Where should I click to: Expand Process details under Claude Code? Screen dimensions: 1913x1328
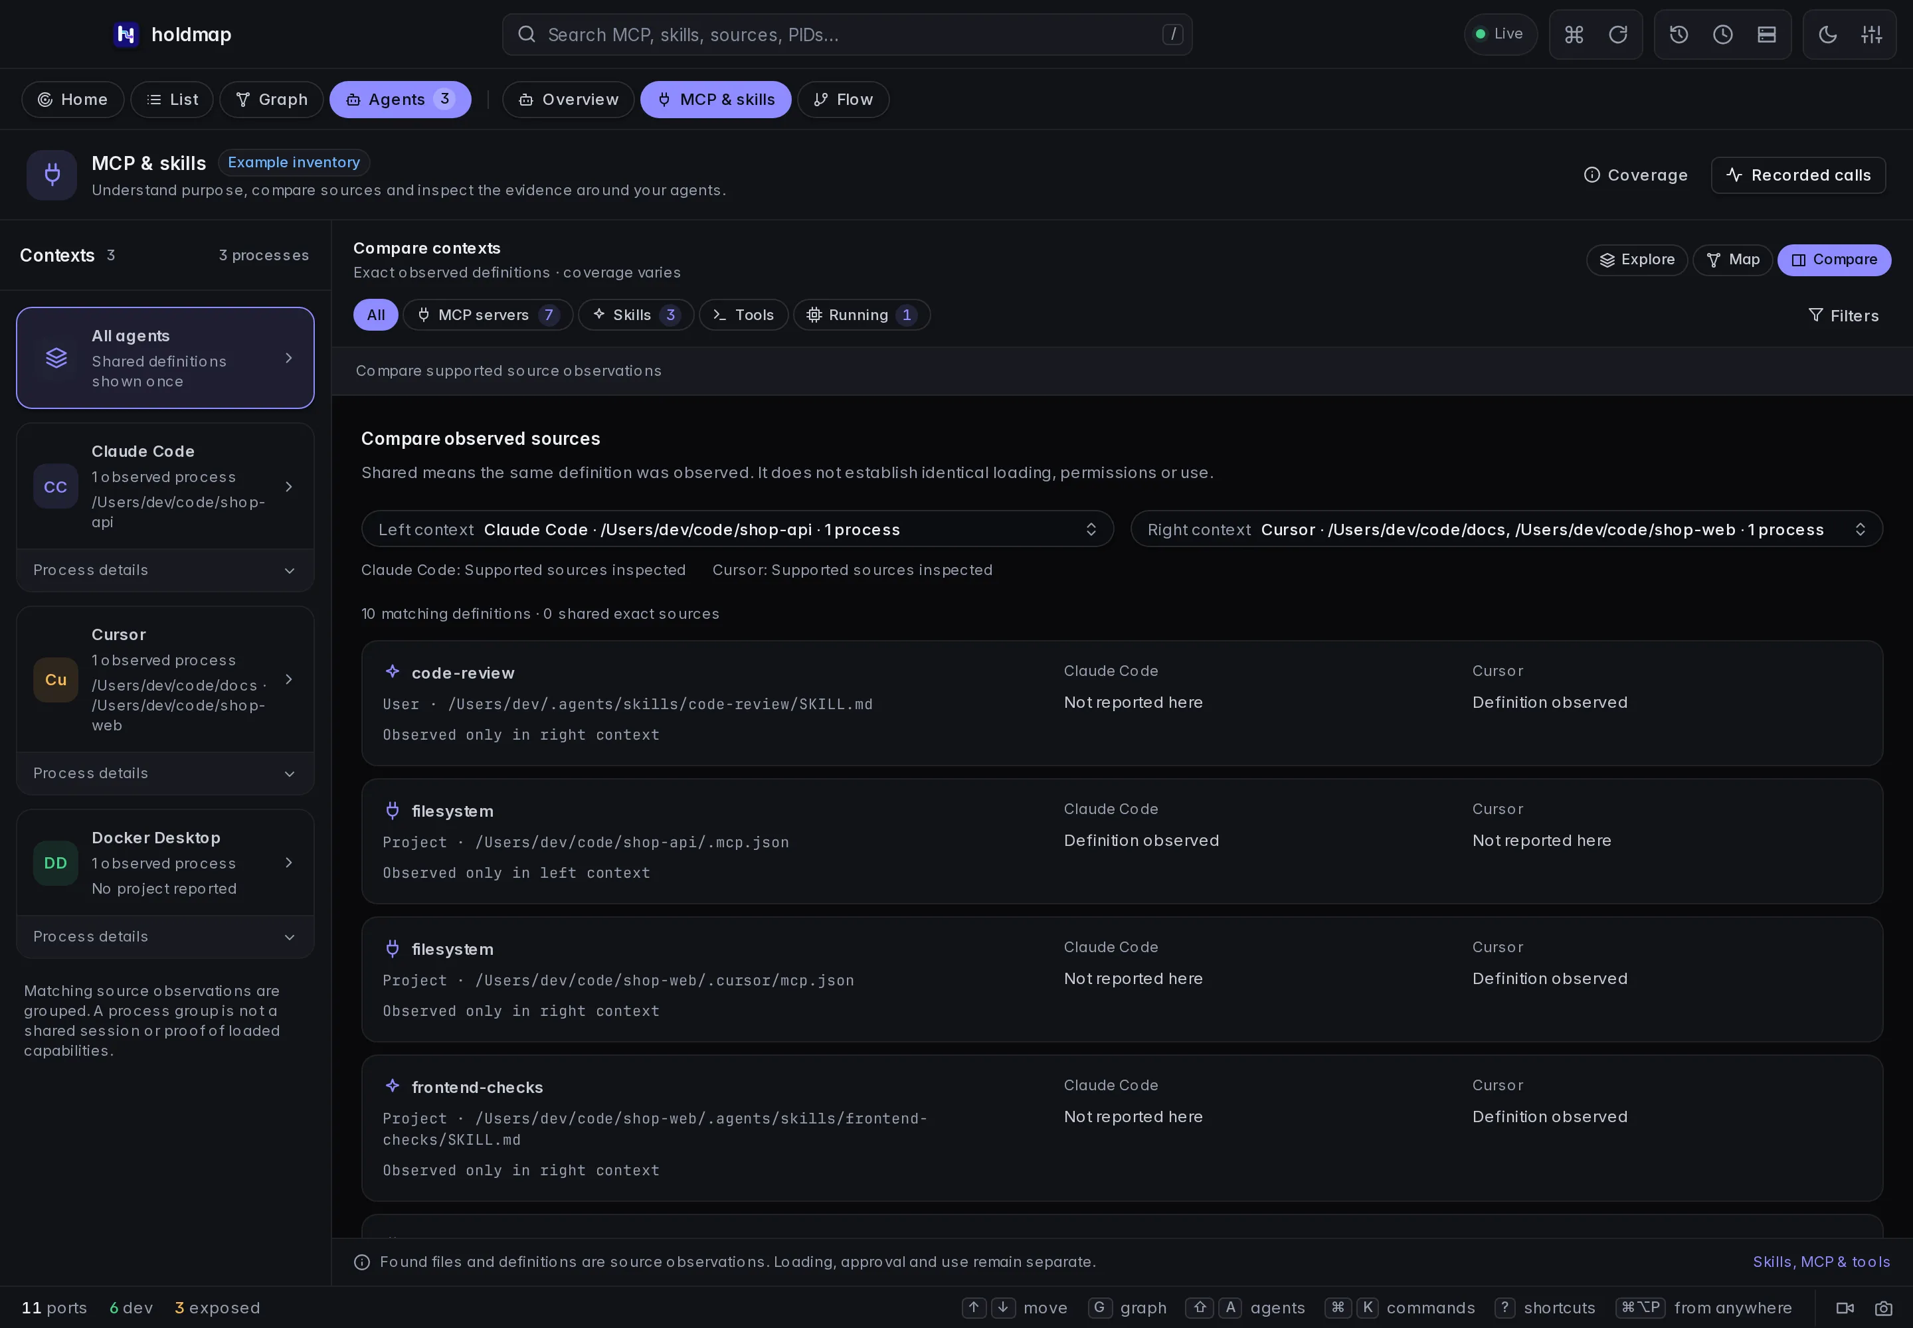pyautogui.click(x=165, y=570)
